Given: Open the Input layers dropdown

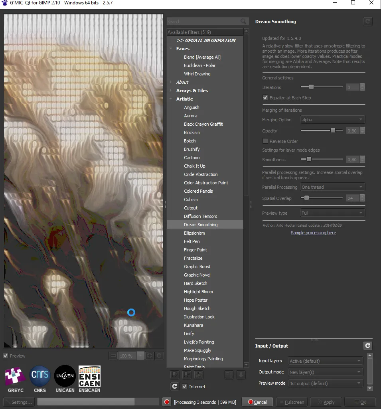Looking at the screenshot, I should point(326,361).
